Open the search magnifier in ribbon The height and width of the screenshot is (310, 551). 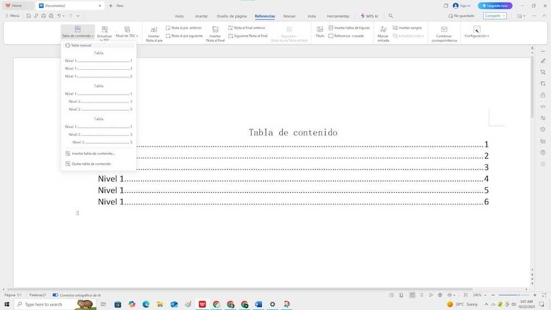coord(391,16)
